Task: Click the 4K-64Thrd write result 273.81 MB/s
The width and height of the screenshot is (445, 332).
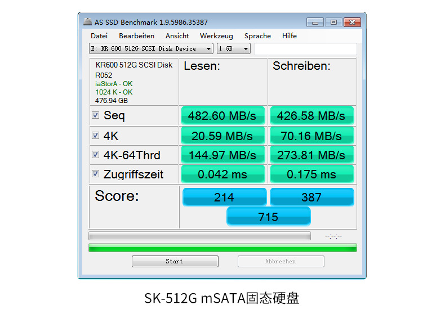Action: pyautogui.click(x=312, y=155)
